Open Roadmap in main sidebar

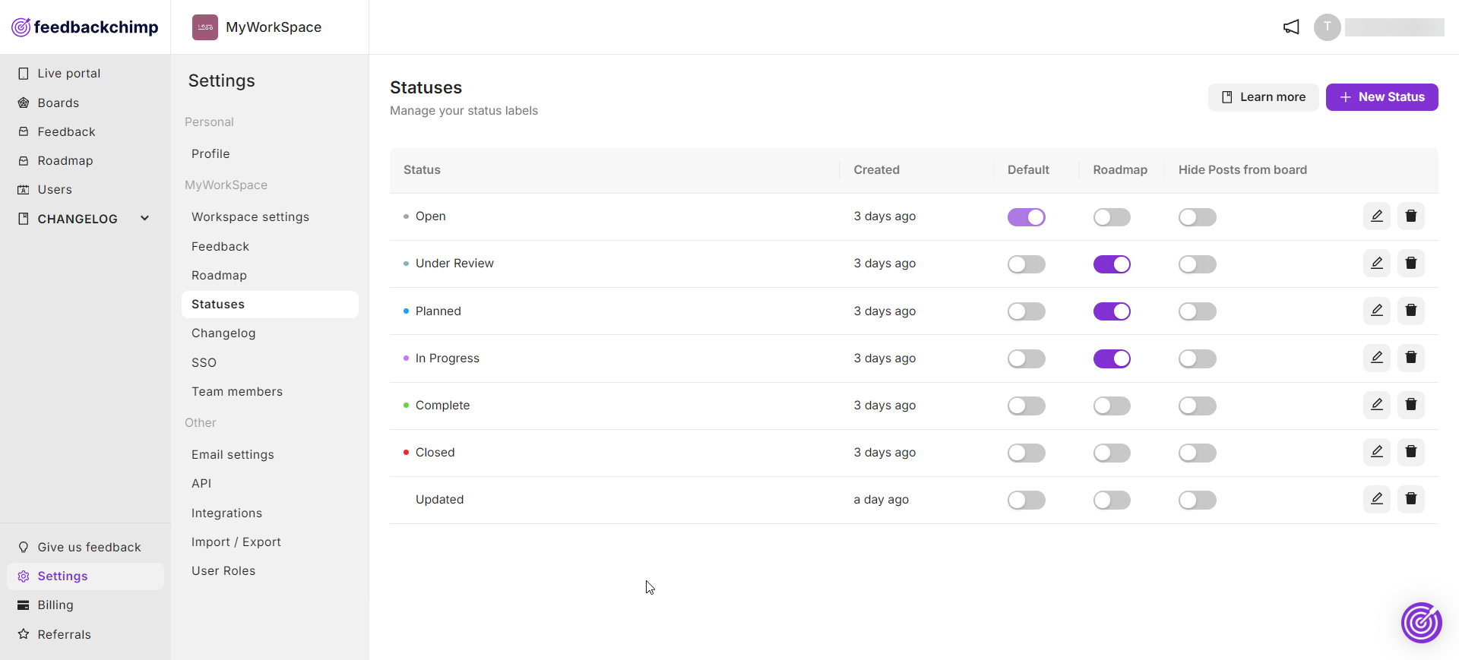pyautogui.click(x=65, y=161)
